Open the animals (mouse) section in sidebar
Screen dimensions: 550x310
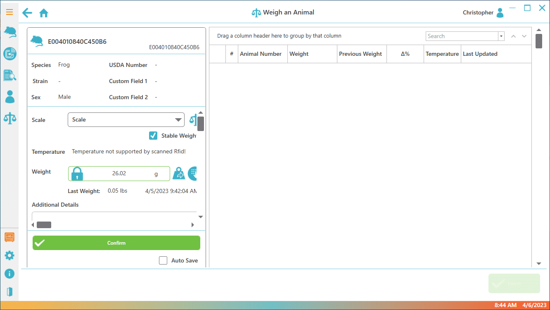(10, 32)
